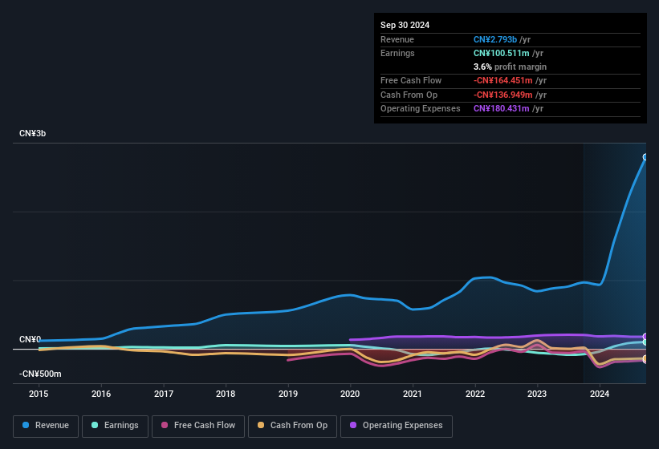Image resolution: width=659 pixels, height=449 pixels.
Task: Toggle the Revenue series legend button
Action: [46, 426]
